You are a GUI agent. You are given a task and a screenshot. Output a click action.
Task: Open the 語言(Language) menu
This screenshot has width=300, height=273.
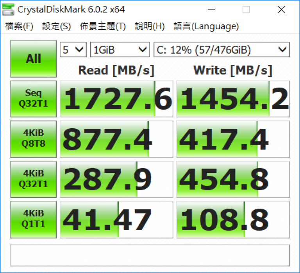[206, 27]
